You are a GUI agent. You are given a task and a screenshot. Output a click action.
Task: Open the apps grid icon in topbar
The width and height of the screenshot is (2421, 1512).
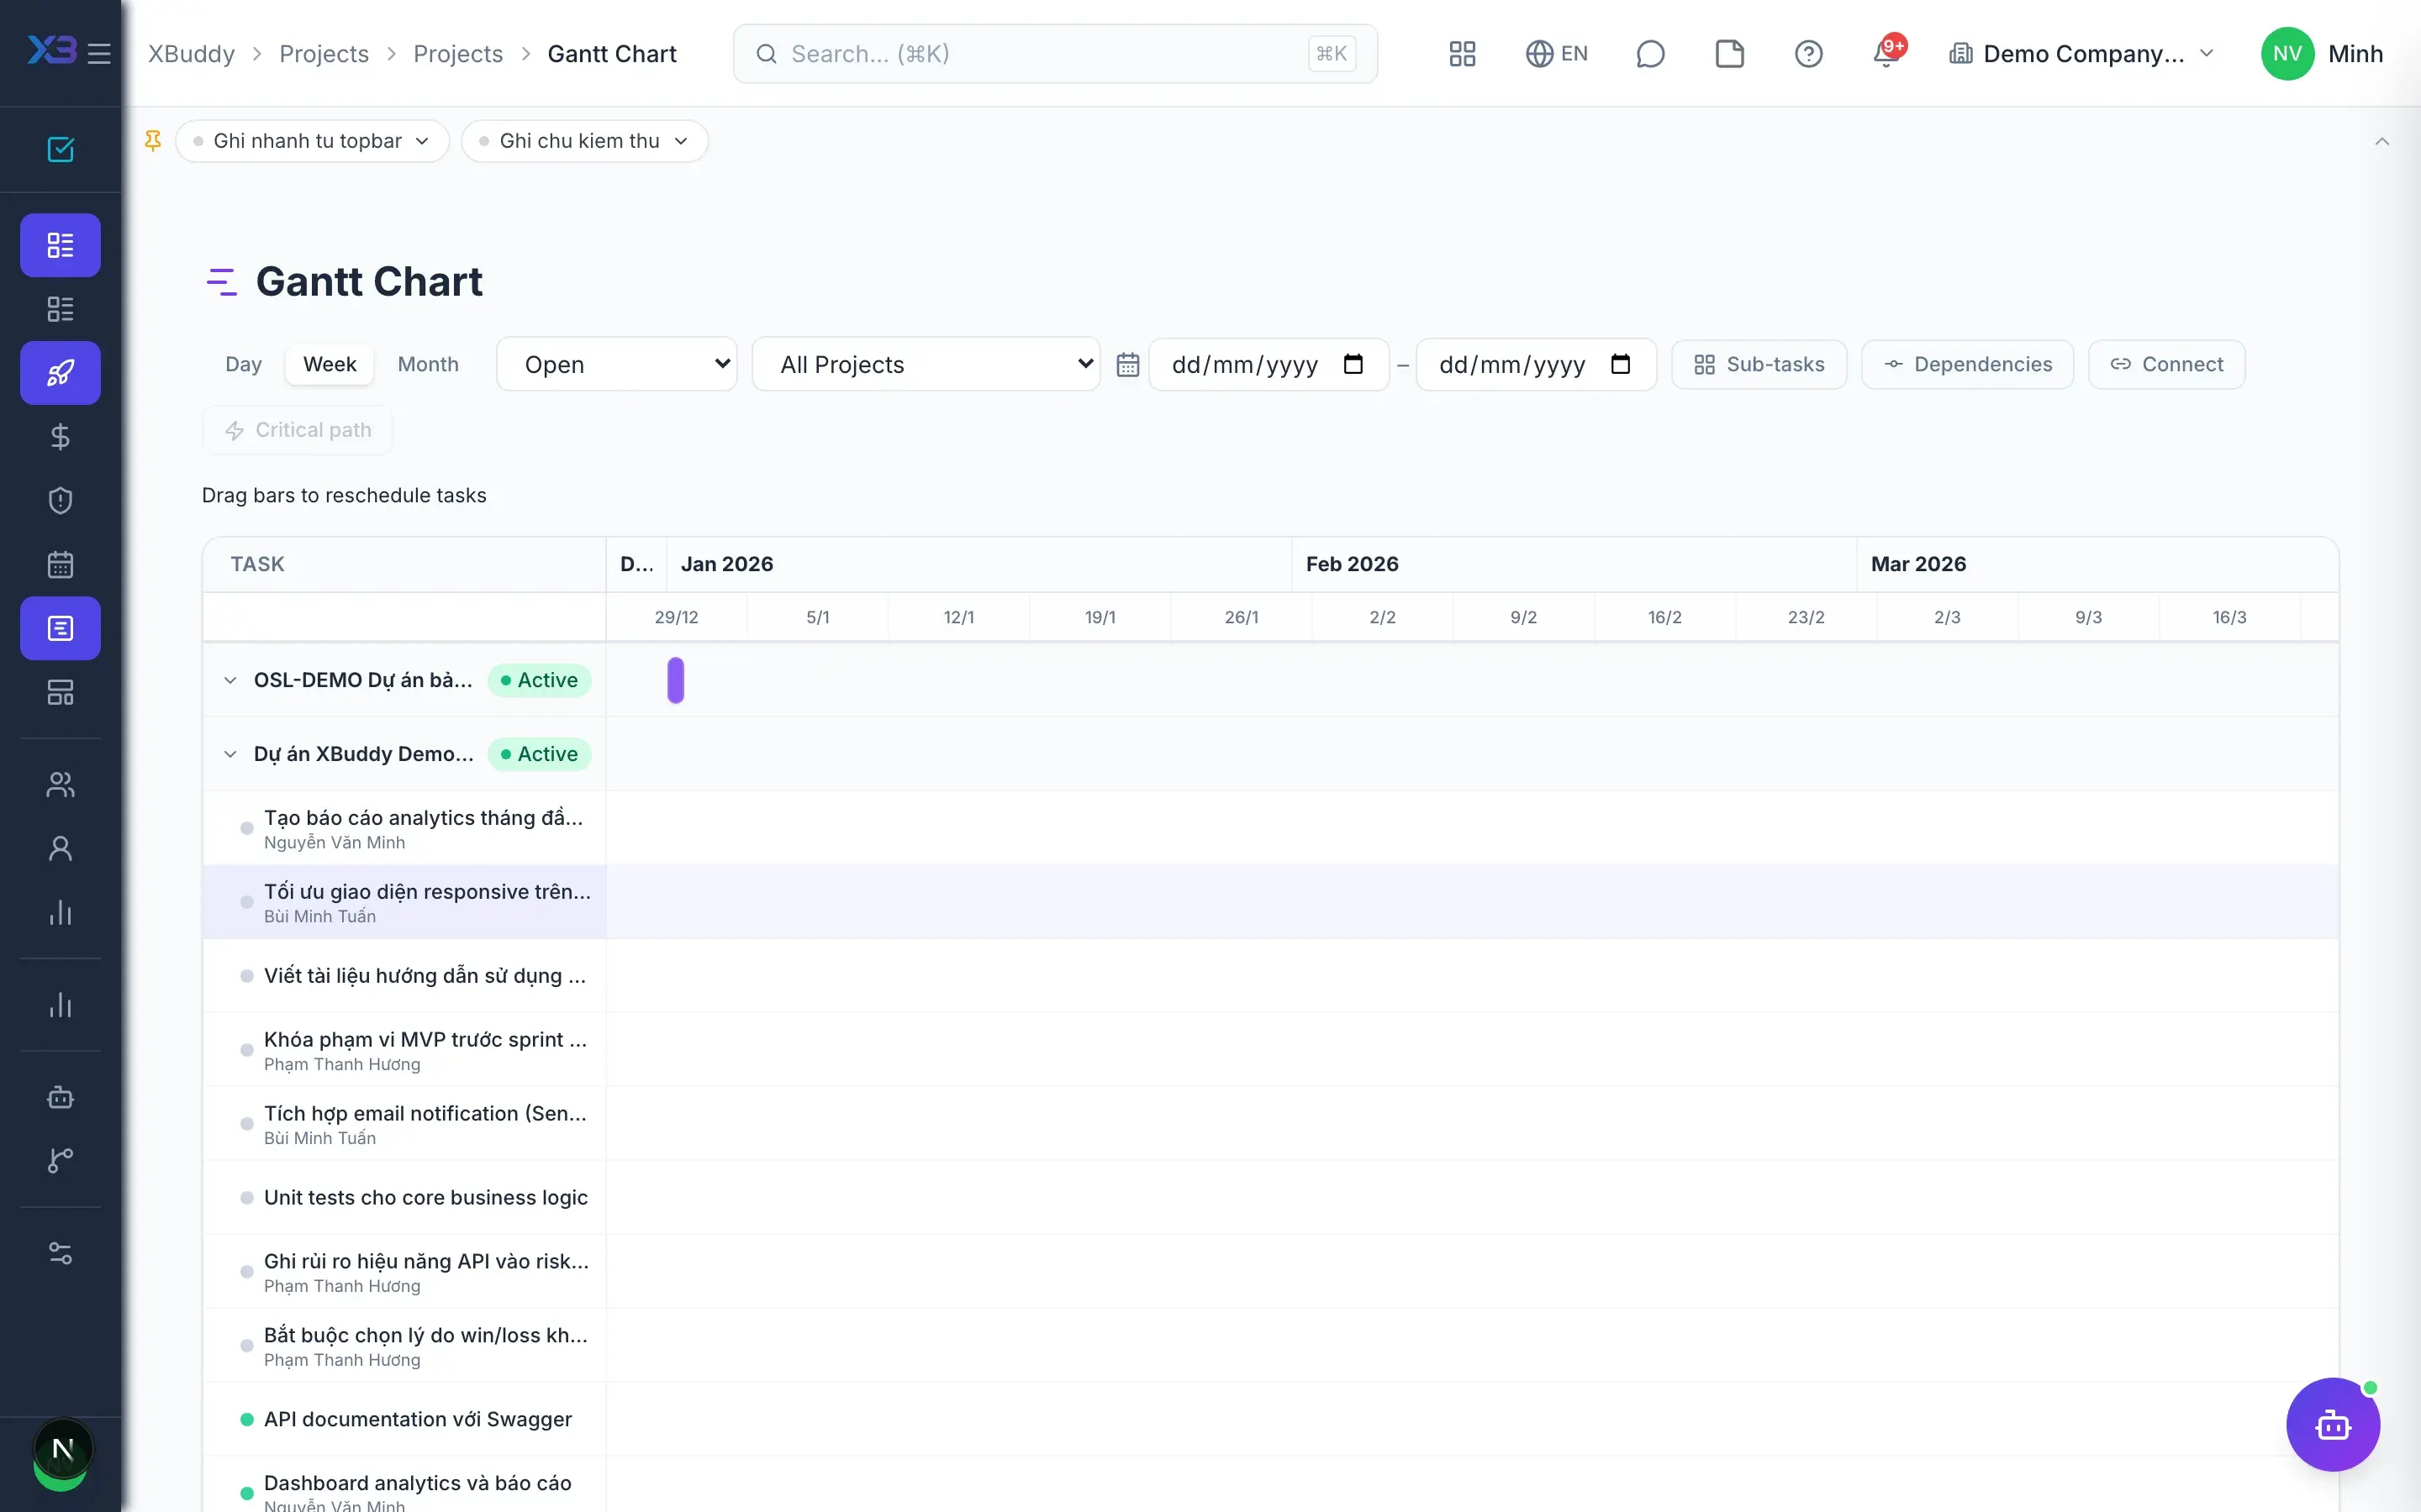[1462, 54]
